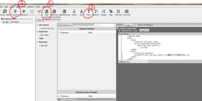This screenshot has width=202, height=101.
Task: Click the howlow-world.html diff file title
Action: [x=128, y=29]
